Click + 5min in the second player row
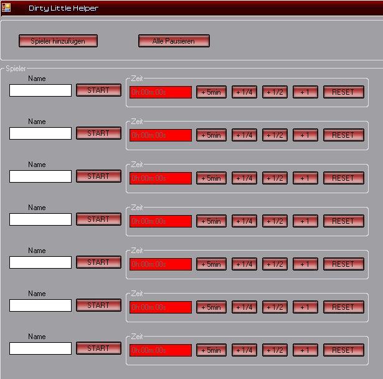 [x=211, y=135]
